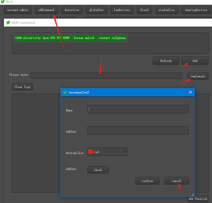Open the detection toolbar item
The image size is (212, 203).
[72, 10]
